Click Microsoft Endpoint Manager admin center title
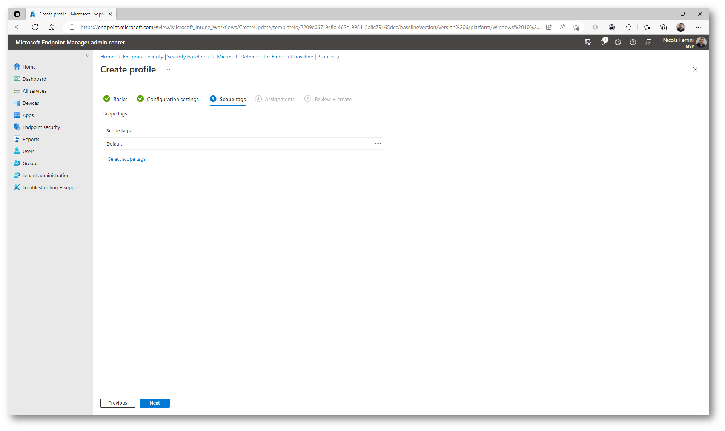The width and height of the screenshot is (725, 431). click(70, 43)
